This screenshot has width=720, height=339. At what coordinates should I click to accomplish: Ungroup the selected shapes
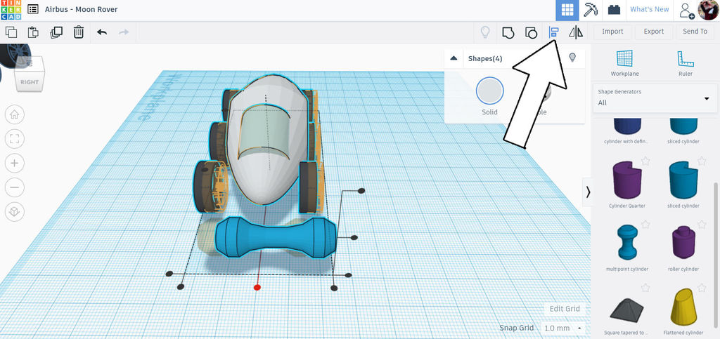530,32
